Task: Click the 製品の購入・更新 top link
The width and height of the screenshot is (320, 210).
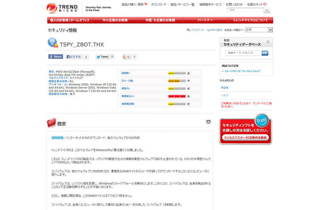Action: [x=133, y=4]
